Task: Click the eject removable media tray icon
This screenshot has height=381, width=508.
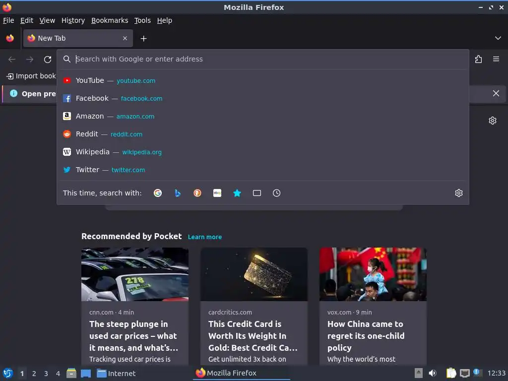Action: pyautogui.click(x=419, y=373)
